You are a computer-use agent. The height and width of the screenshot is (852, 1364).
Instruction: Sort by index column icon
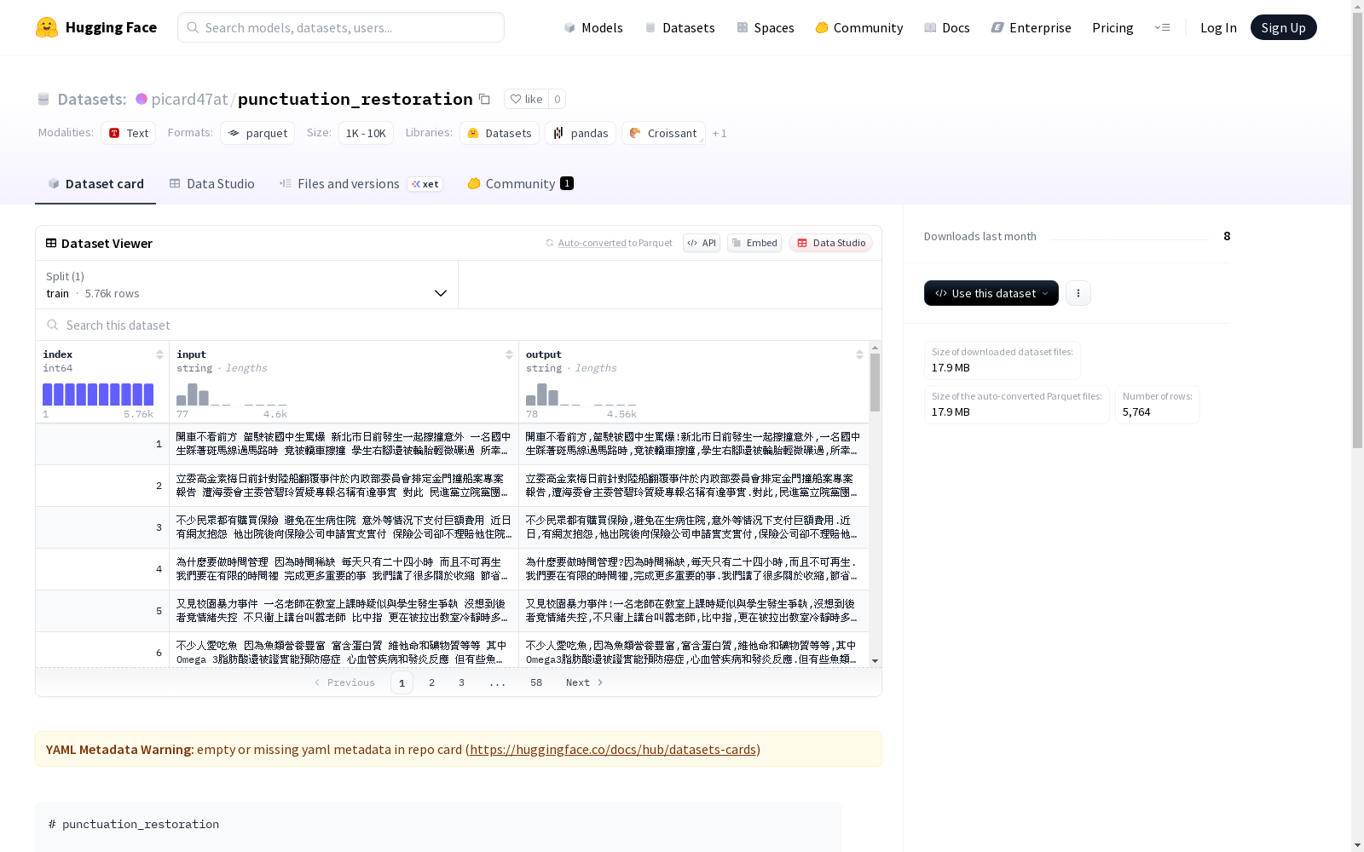coord(159,354)
